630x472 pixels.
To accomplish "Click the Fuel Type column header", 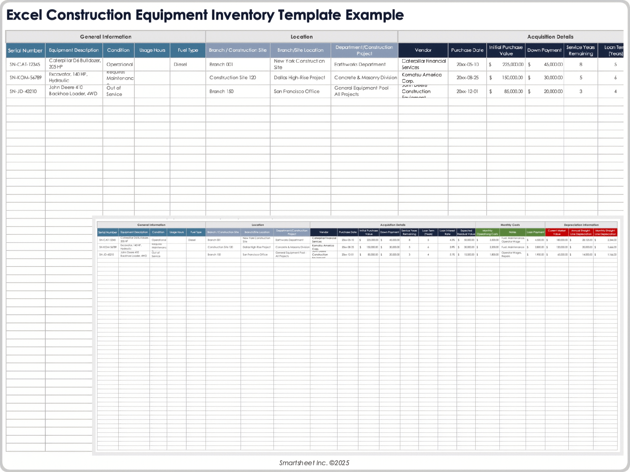I will click(x=187, y=50).
